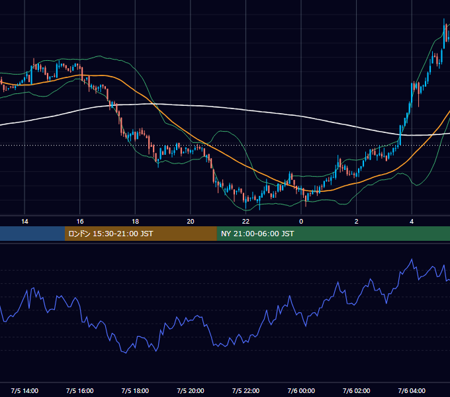Click the "18" hour label on price chart axis
Viewport: 450px width, 397px height.
(x=135, y=222)
